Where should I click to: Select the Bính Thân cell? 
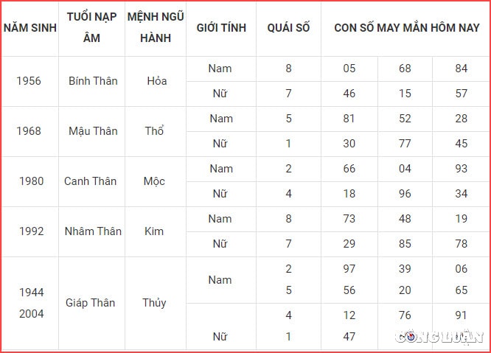pos(93,81)
